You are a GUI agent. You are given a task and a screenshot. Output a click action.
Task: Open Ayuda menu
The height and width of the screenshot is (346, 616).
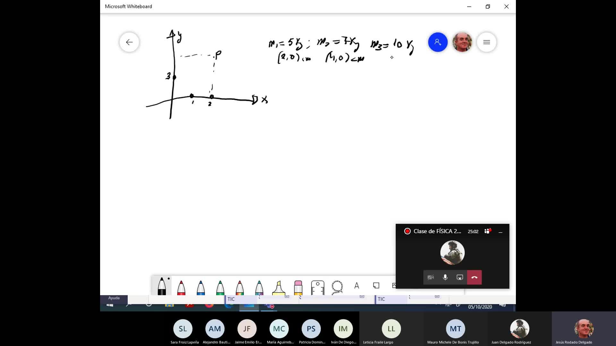(x=114, y=298)
